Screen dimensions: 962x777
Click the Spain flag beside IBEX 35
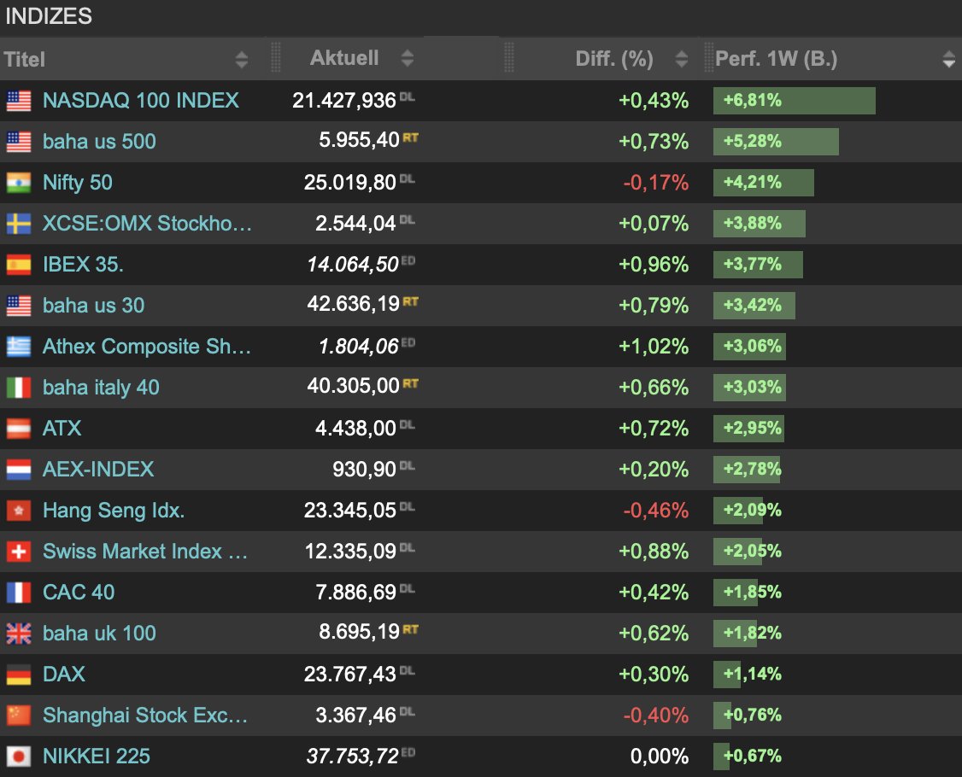19,265
